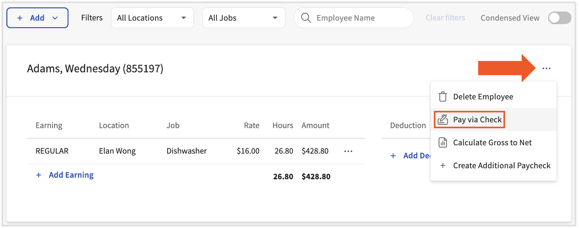Click the Clear filters link

[445, 18]
